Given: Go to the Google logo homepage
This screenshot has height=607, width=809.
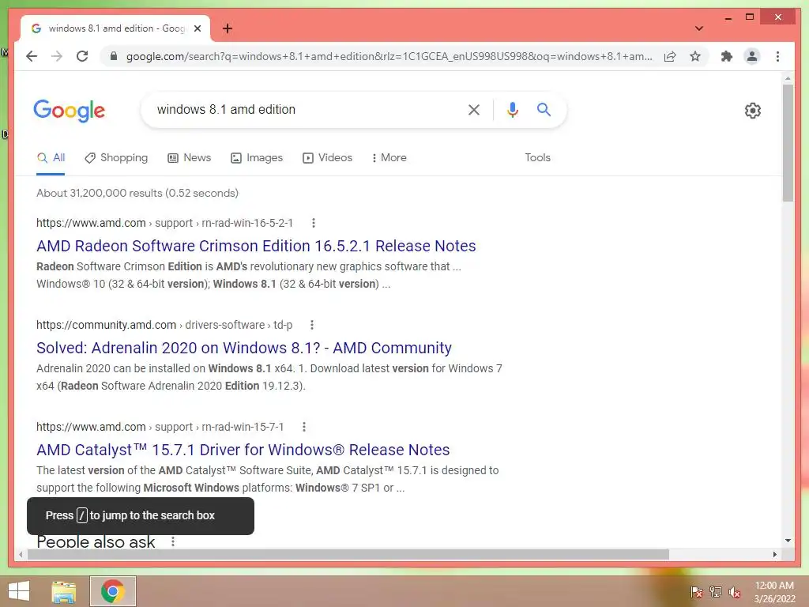Looking at the screenshot, I should click(70, 111).
